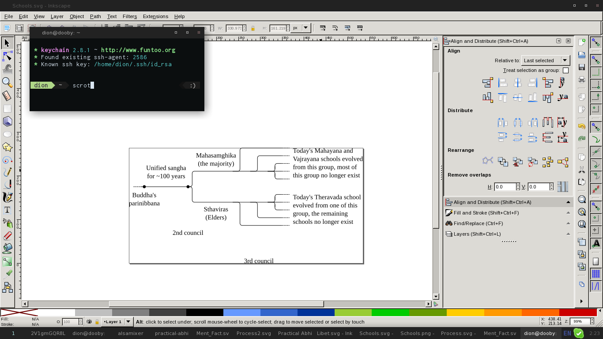Align bottom edges of objects
The height and width of the screenshot is (339, 603).
(x=532, y=97)
